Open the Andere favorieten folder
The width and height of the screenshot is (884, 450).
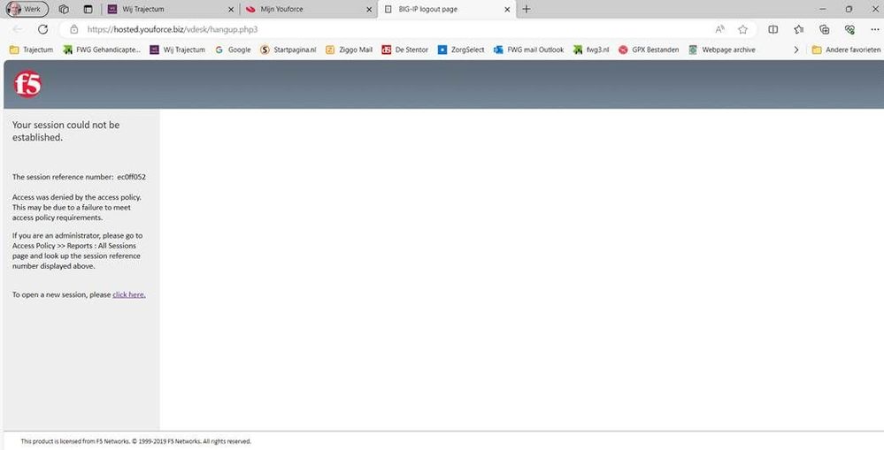[846, 50]
